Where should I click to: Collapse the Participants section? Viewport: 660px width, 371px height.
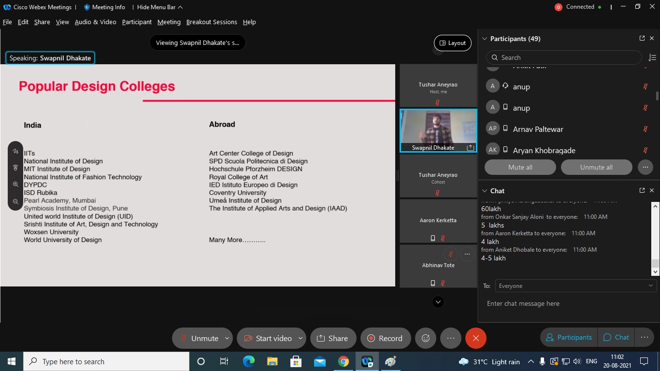coord(485,39)
